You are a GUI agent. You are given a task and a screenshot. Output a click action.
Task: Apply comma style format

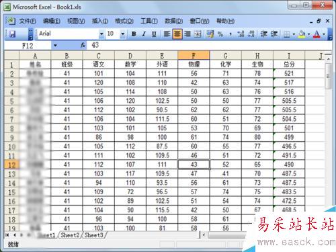coord(230,34)
